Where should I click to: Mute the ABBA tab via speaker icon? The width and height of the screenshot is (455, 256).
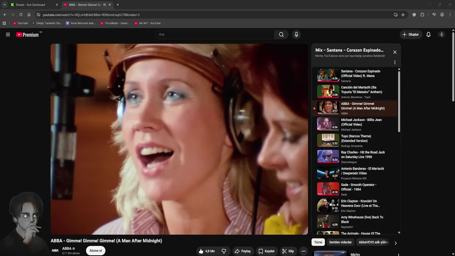tap(104, 5)
